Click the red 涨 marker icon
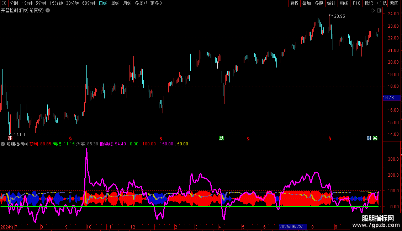The image size is (402, 231). 10,138
